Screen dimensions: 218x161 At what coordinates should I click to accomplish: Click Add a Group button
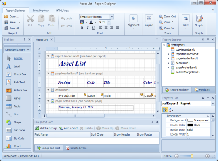tap(46, 128)
